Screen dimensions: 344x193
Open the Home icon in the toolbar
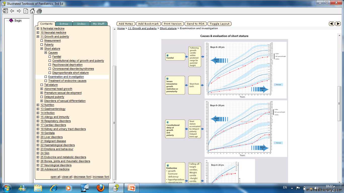pos(32,11)
